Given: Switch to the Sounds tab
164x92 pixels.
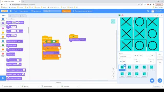Looking at the screenshot, I should 22,16.
